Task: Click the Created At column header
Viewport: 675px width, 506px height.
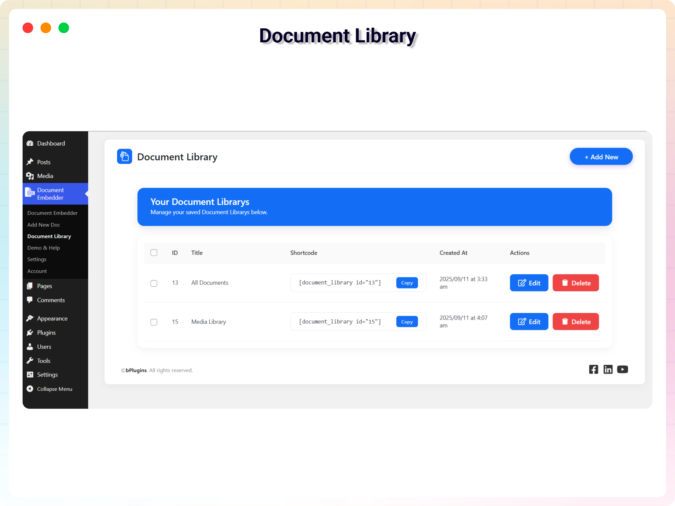Action: tap(453, 253)
